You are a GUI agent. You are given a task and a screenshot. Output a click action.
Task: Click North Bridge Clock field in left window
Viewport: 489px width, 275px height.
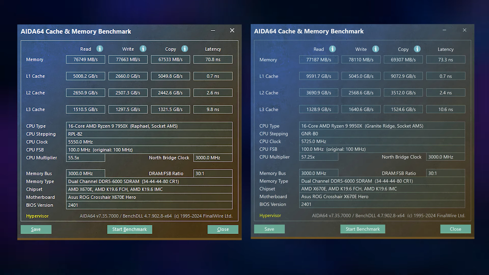tap(213, 158)
